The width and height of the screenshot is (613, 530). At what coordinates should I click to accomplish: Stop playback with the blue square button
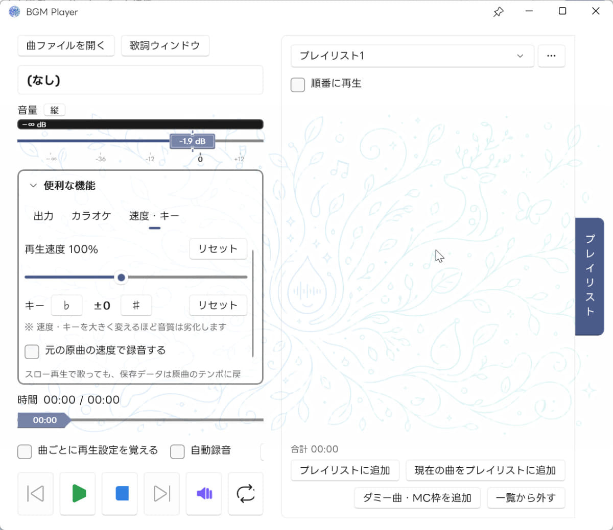pos(120,494)
